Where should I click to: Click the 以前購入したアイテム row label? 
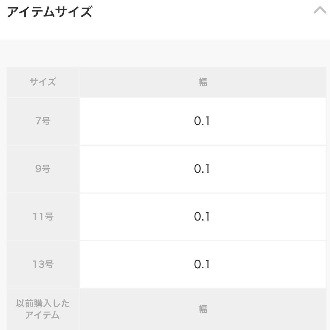coord(43,309)
